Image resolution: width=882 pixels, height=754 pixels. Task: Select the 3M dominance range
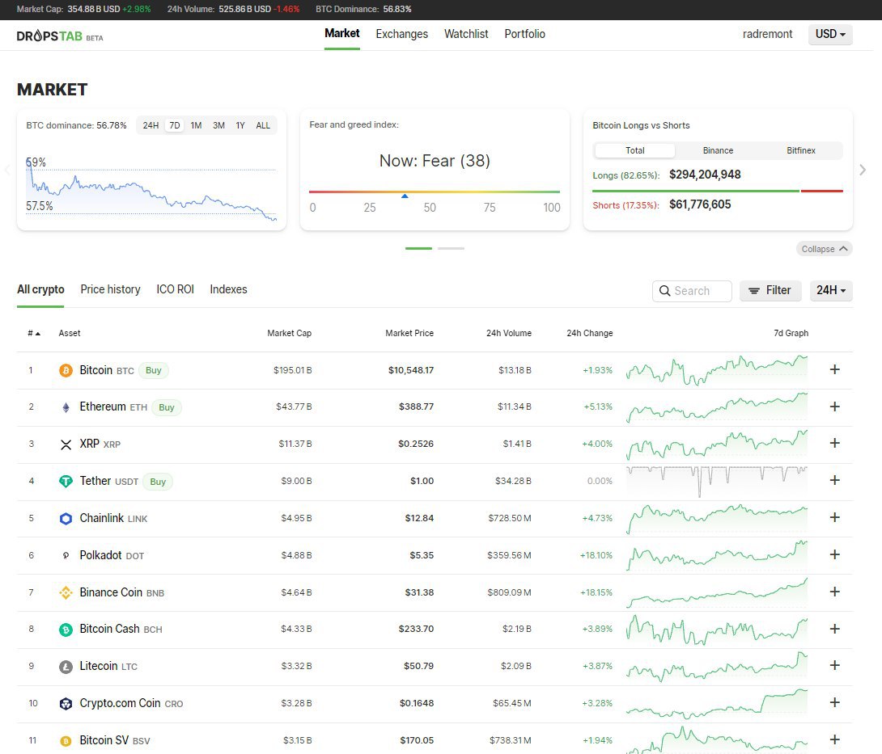(x=218, y=125)
